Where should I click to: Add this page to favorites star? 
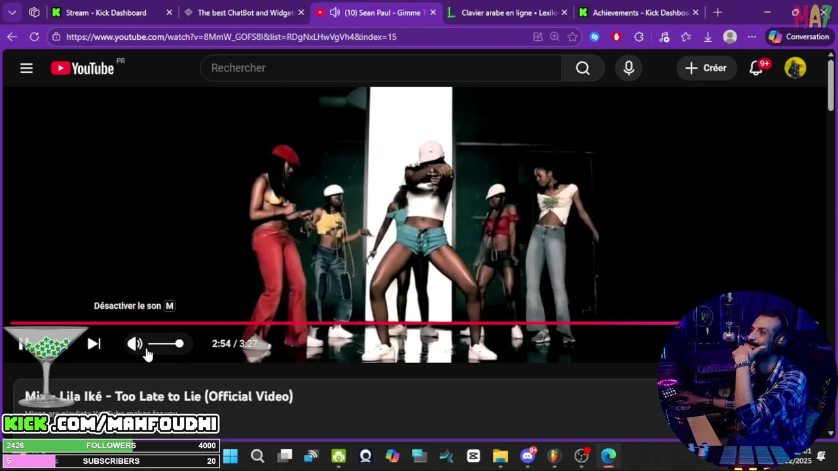pos(572,37)
